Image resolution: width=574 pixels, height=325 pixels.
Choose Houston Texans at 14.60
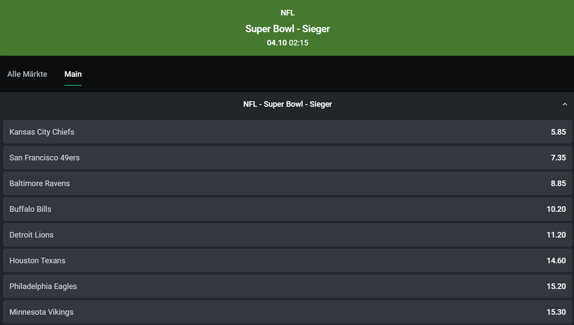click(x=557, y=260)
